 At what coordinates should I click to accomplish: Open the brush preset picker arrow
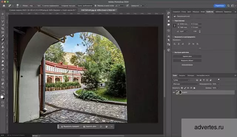pyautogui.click(x=20, y=6)
